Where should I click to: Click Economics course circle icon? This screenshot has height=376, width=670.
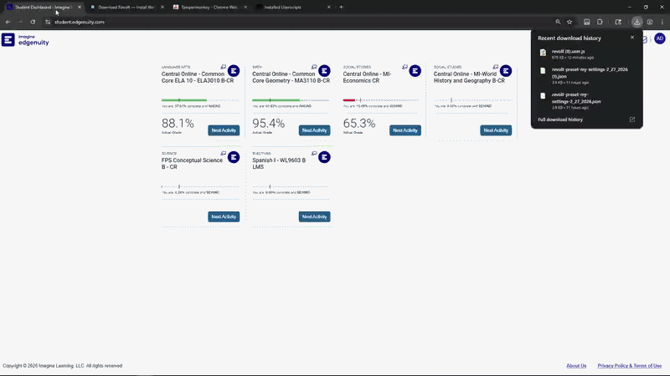click(x=415, y=69)
